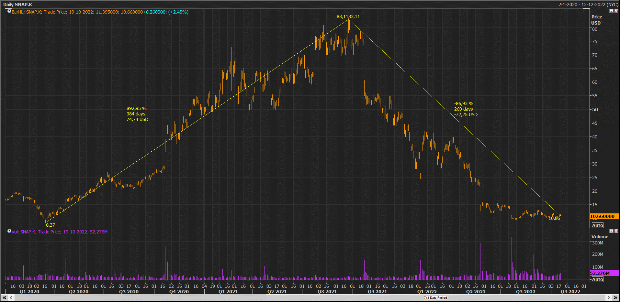The height and width of the screenshot is (302, 620).
Task: Maximize the volume pane
Action: click(x=611, y=231)
